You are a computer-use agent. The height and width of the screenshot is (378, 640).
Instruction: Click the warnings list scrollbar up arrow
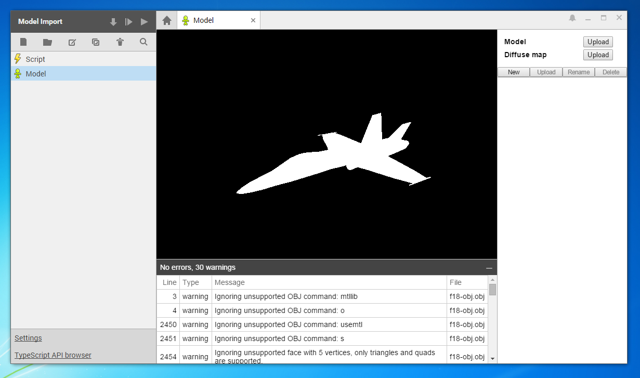(492, 279)
